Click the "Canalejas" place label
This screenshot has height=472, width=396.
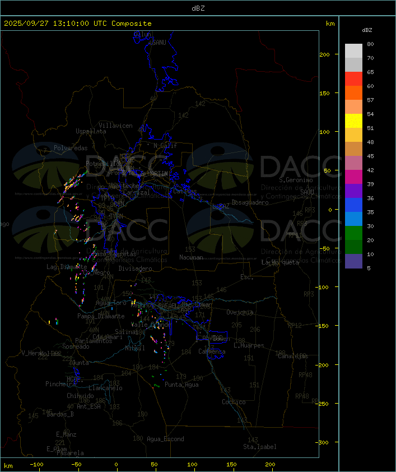tap(293, 356)
